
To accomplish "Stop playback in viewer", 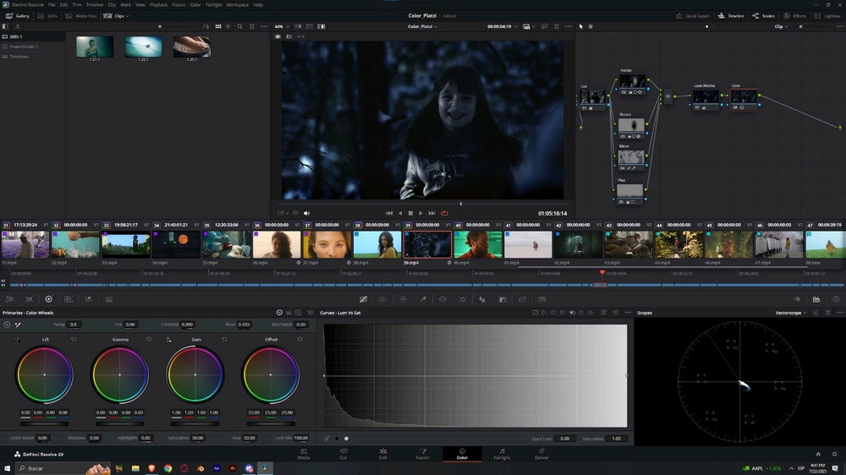I will pos(410,214).
